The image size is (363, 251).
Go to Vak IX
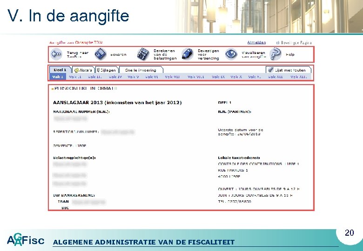pyautogui.click(x=218, y=77)
